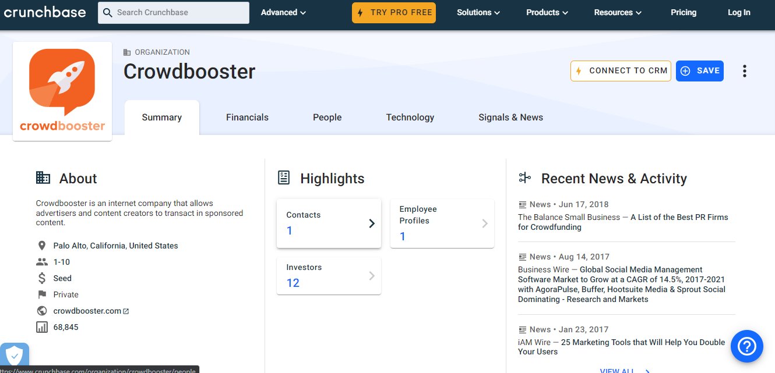Click the news icon dated Jan 23, 2017
Screen dimensions: 775x373
point(523,329)
